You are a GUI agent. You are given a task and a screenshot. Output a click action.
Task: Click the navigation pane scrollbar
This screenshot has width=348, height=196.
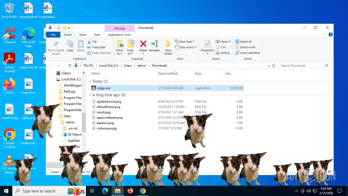84,122
